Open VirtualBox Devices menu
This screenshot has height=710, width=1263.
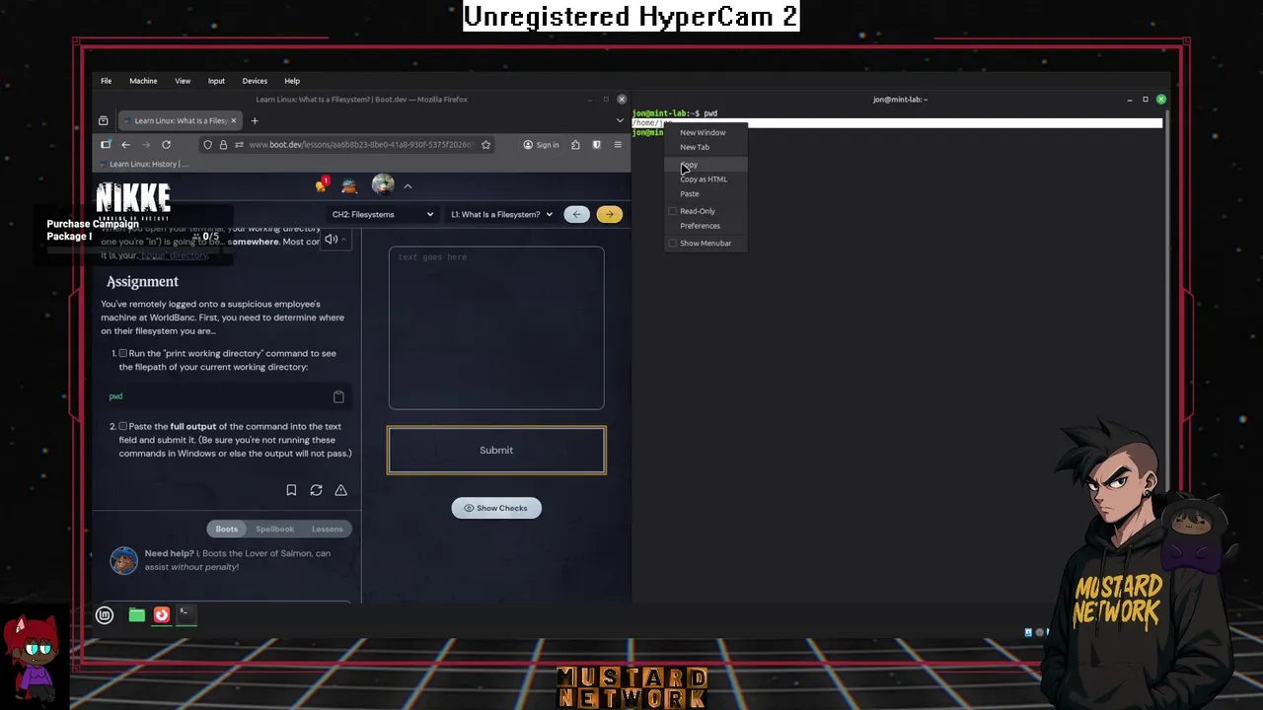[255, 81]
